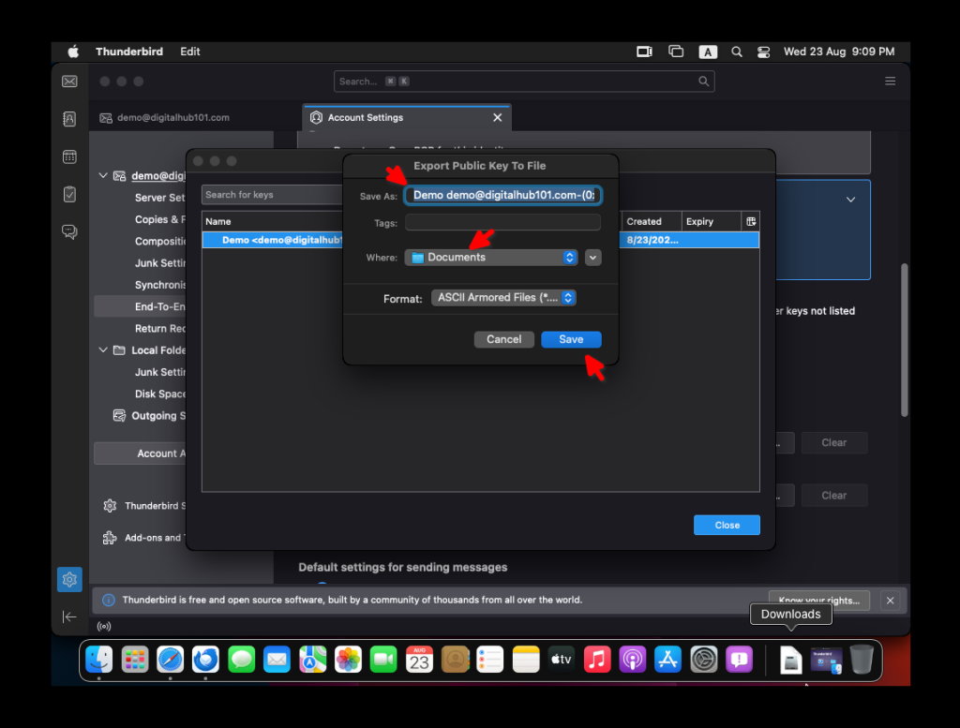Viewport: 960px width, 728px height.
Task: Open Junk Settings under demo account
Action: pyautogui.click(x=159, y=263)
